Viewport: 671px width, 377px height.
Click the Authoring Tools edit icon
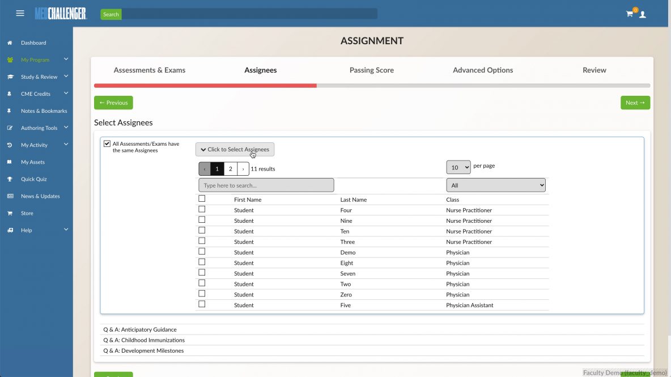(x=10, y=128)
